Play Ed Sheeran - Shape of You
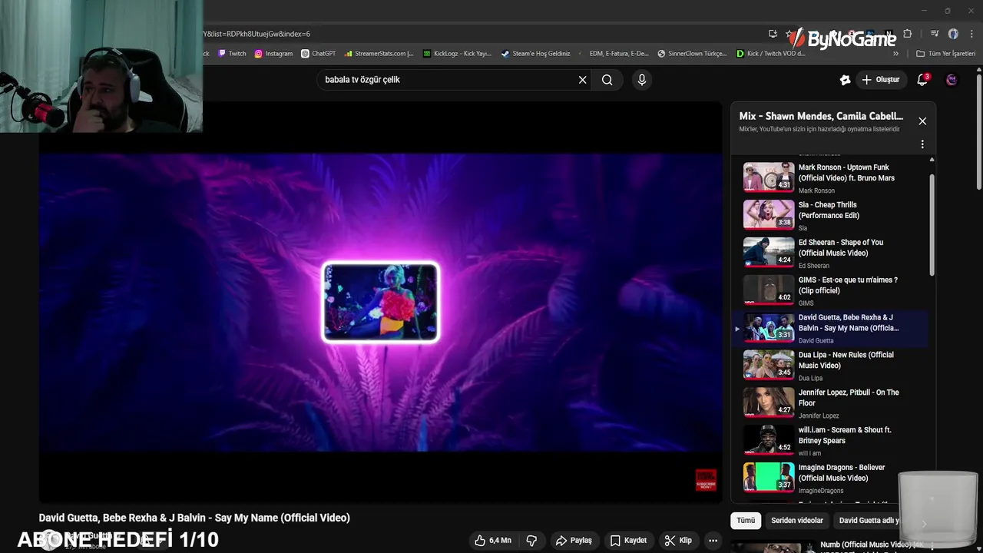 (x=829, y=253)
